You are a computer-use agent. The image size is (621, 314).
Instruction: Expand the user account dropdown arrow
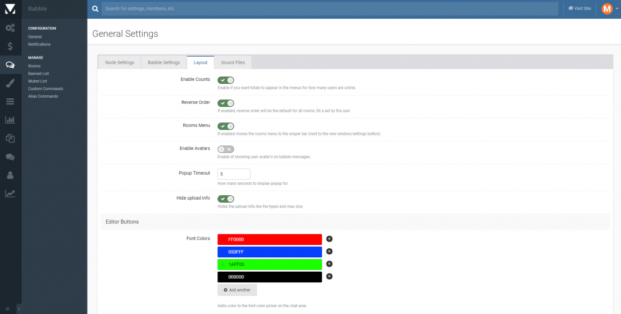(616, 9)
